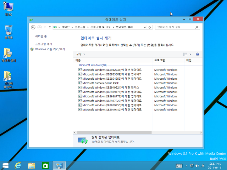Open Windows 기능 켜기/끄기 link

point(50,49)
